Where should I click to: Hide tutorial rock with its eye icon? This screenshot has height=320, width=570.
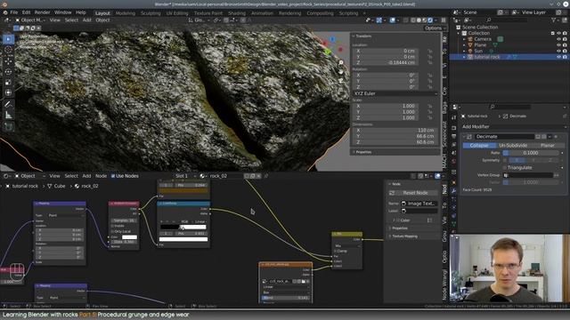point(558,57)
